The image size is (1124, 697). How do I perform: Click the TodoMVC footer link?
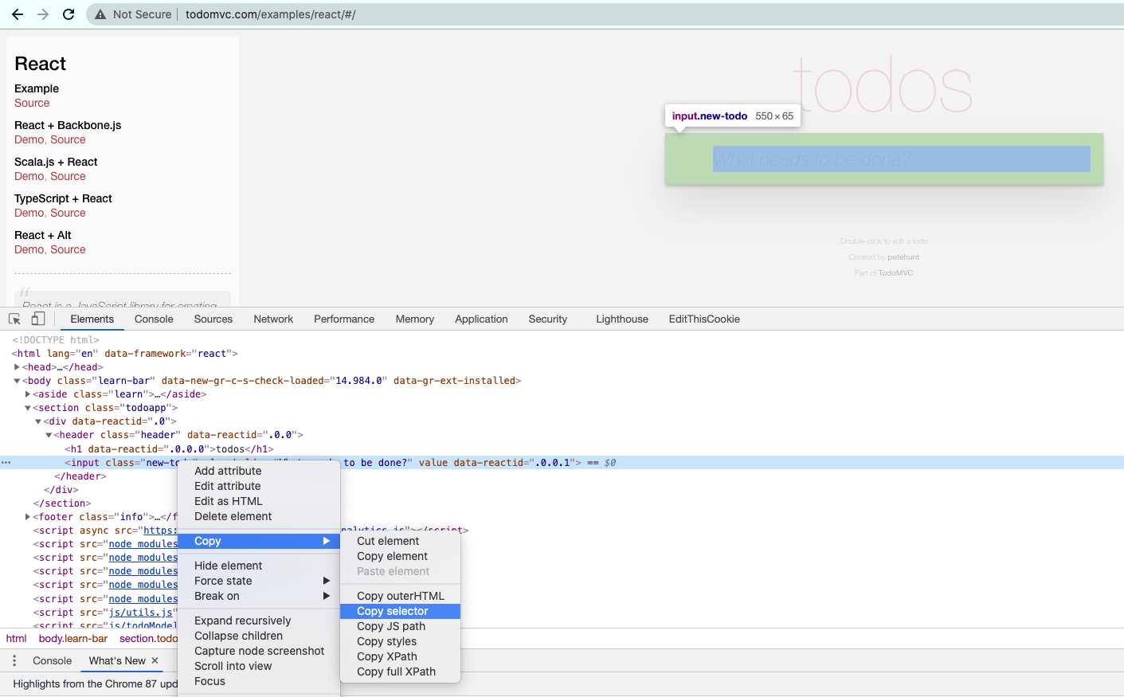896,273
